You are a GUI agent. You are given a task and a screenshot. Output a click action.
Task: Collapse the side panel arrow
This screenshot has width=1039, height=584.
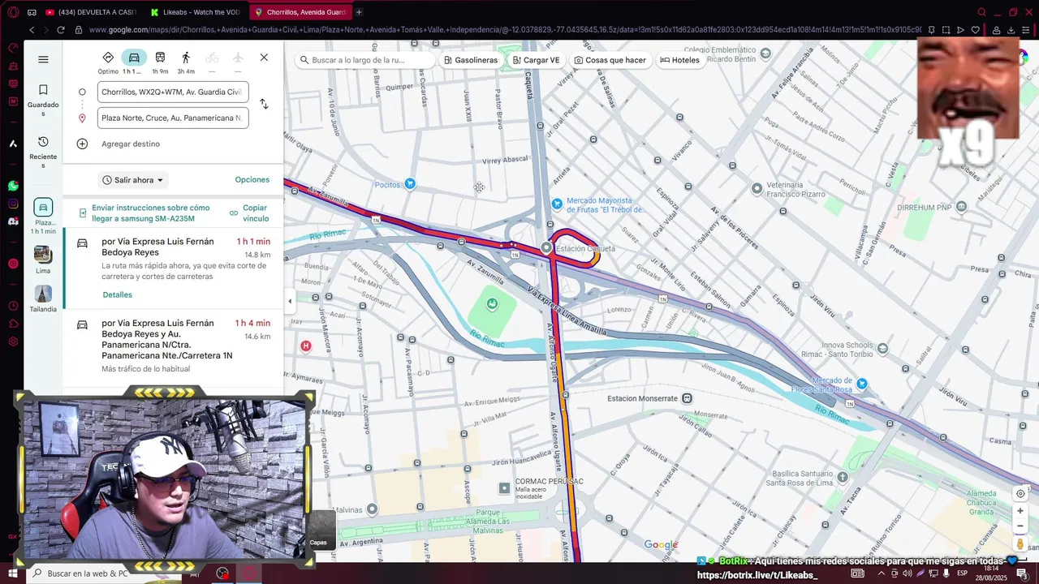290,301
